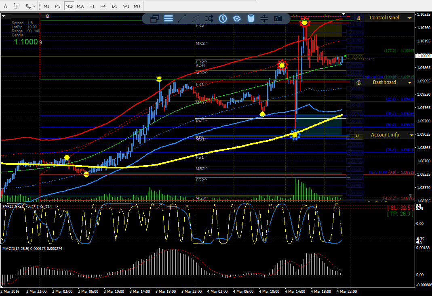Click the FS2^ support label

point(201,180)
